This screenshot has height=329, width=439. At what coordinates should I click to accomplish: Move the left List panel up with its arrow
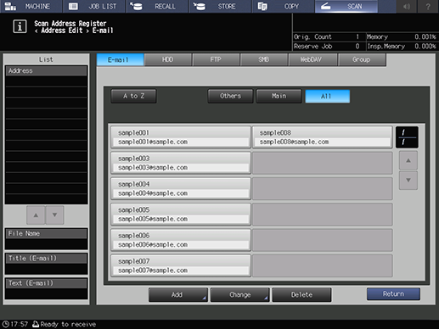tap(36, 215)
